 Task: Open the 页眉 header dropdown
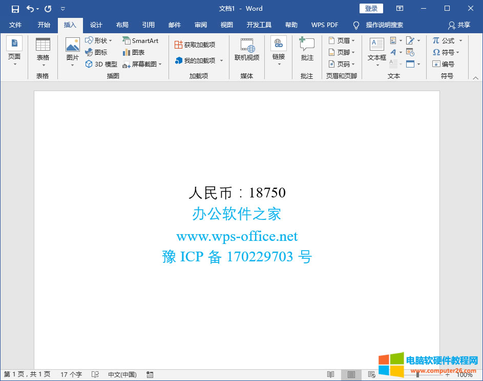pyautogui.click(x=353, y=40)
